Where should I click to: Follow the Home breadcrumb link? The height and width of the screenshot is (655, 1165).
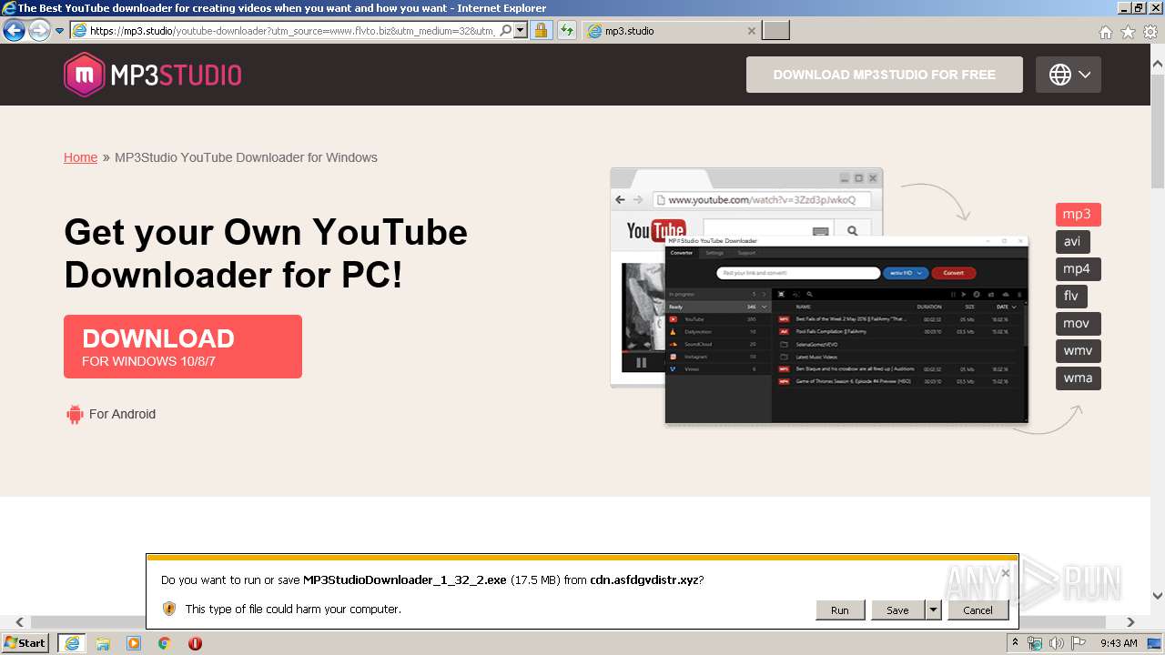80,157
